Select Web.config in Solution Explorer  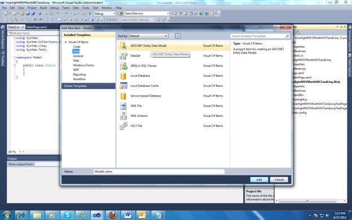pos(300,113)
